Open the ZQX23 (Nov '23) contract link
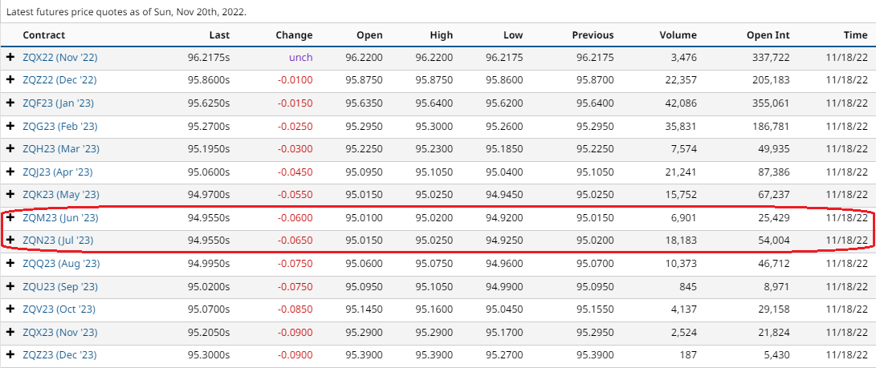Viewport: 876px width, 368px height. 60,333
